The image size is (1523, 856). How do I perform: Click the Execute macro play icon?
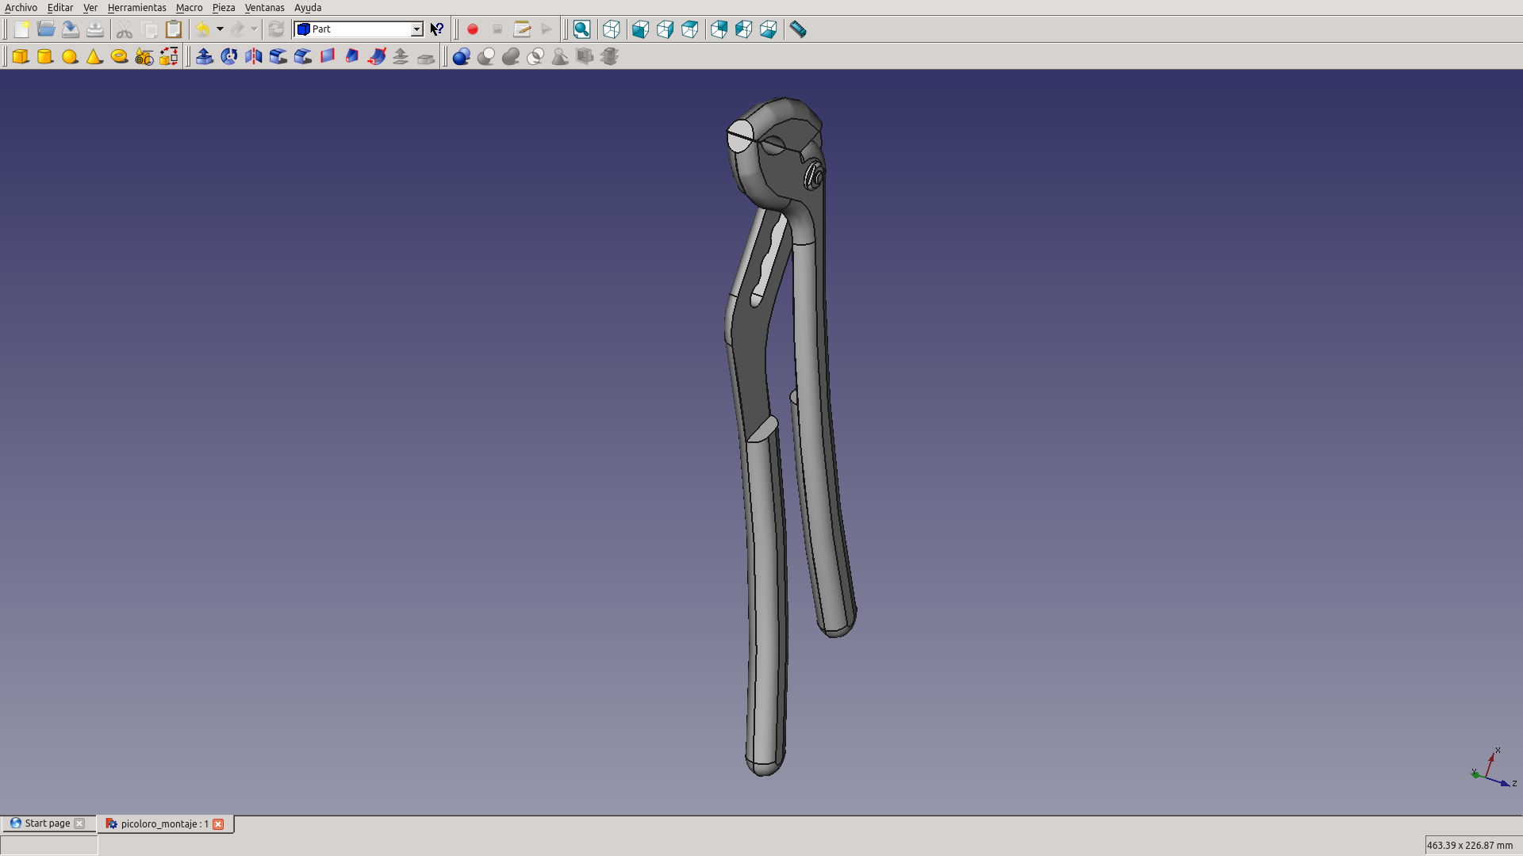point(547,29)
